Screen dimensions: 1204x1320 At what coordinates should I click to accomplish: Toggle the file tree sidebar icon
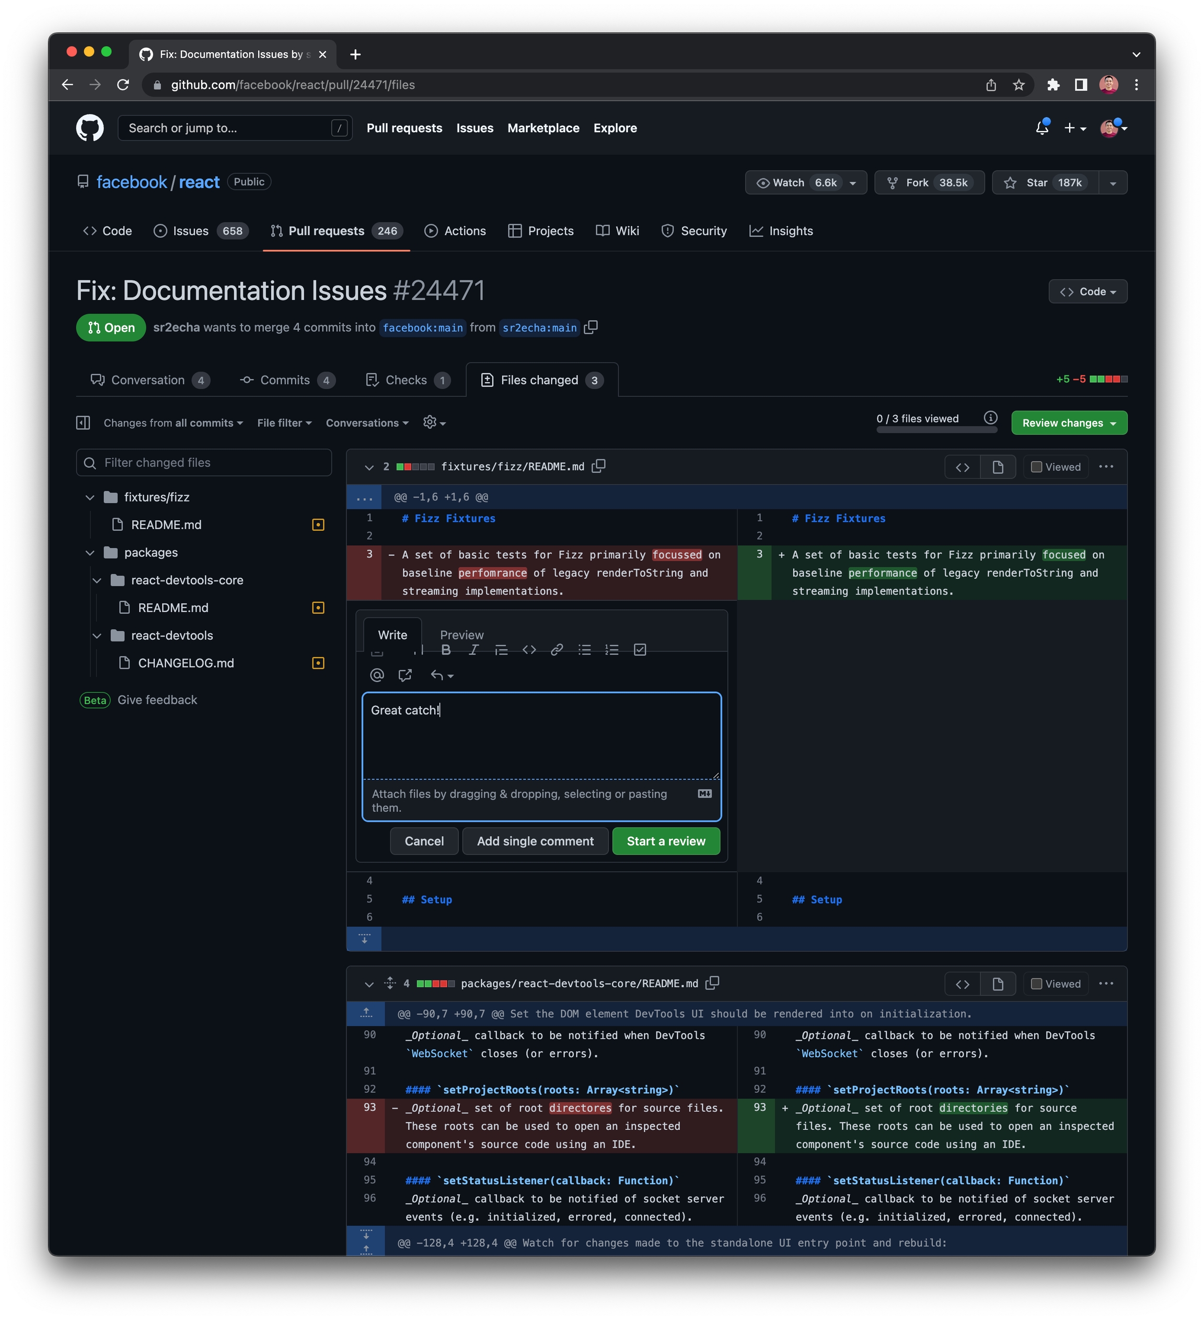[83, 423]
